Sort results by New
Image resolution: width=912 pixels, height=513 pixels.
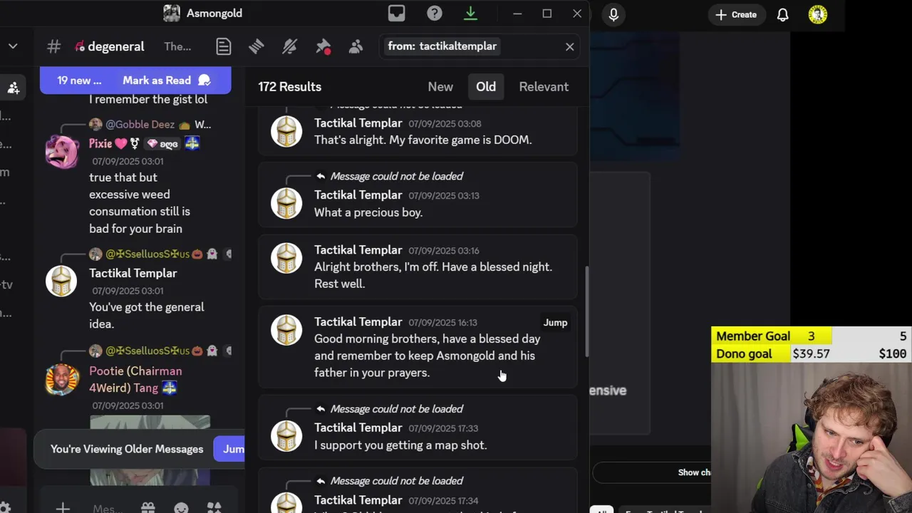point(440,87)
